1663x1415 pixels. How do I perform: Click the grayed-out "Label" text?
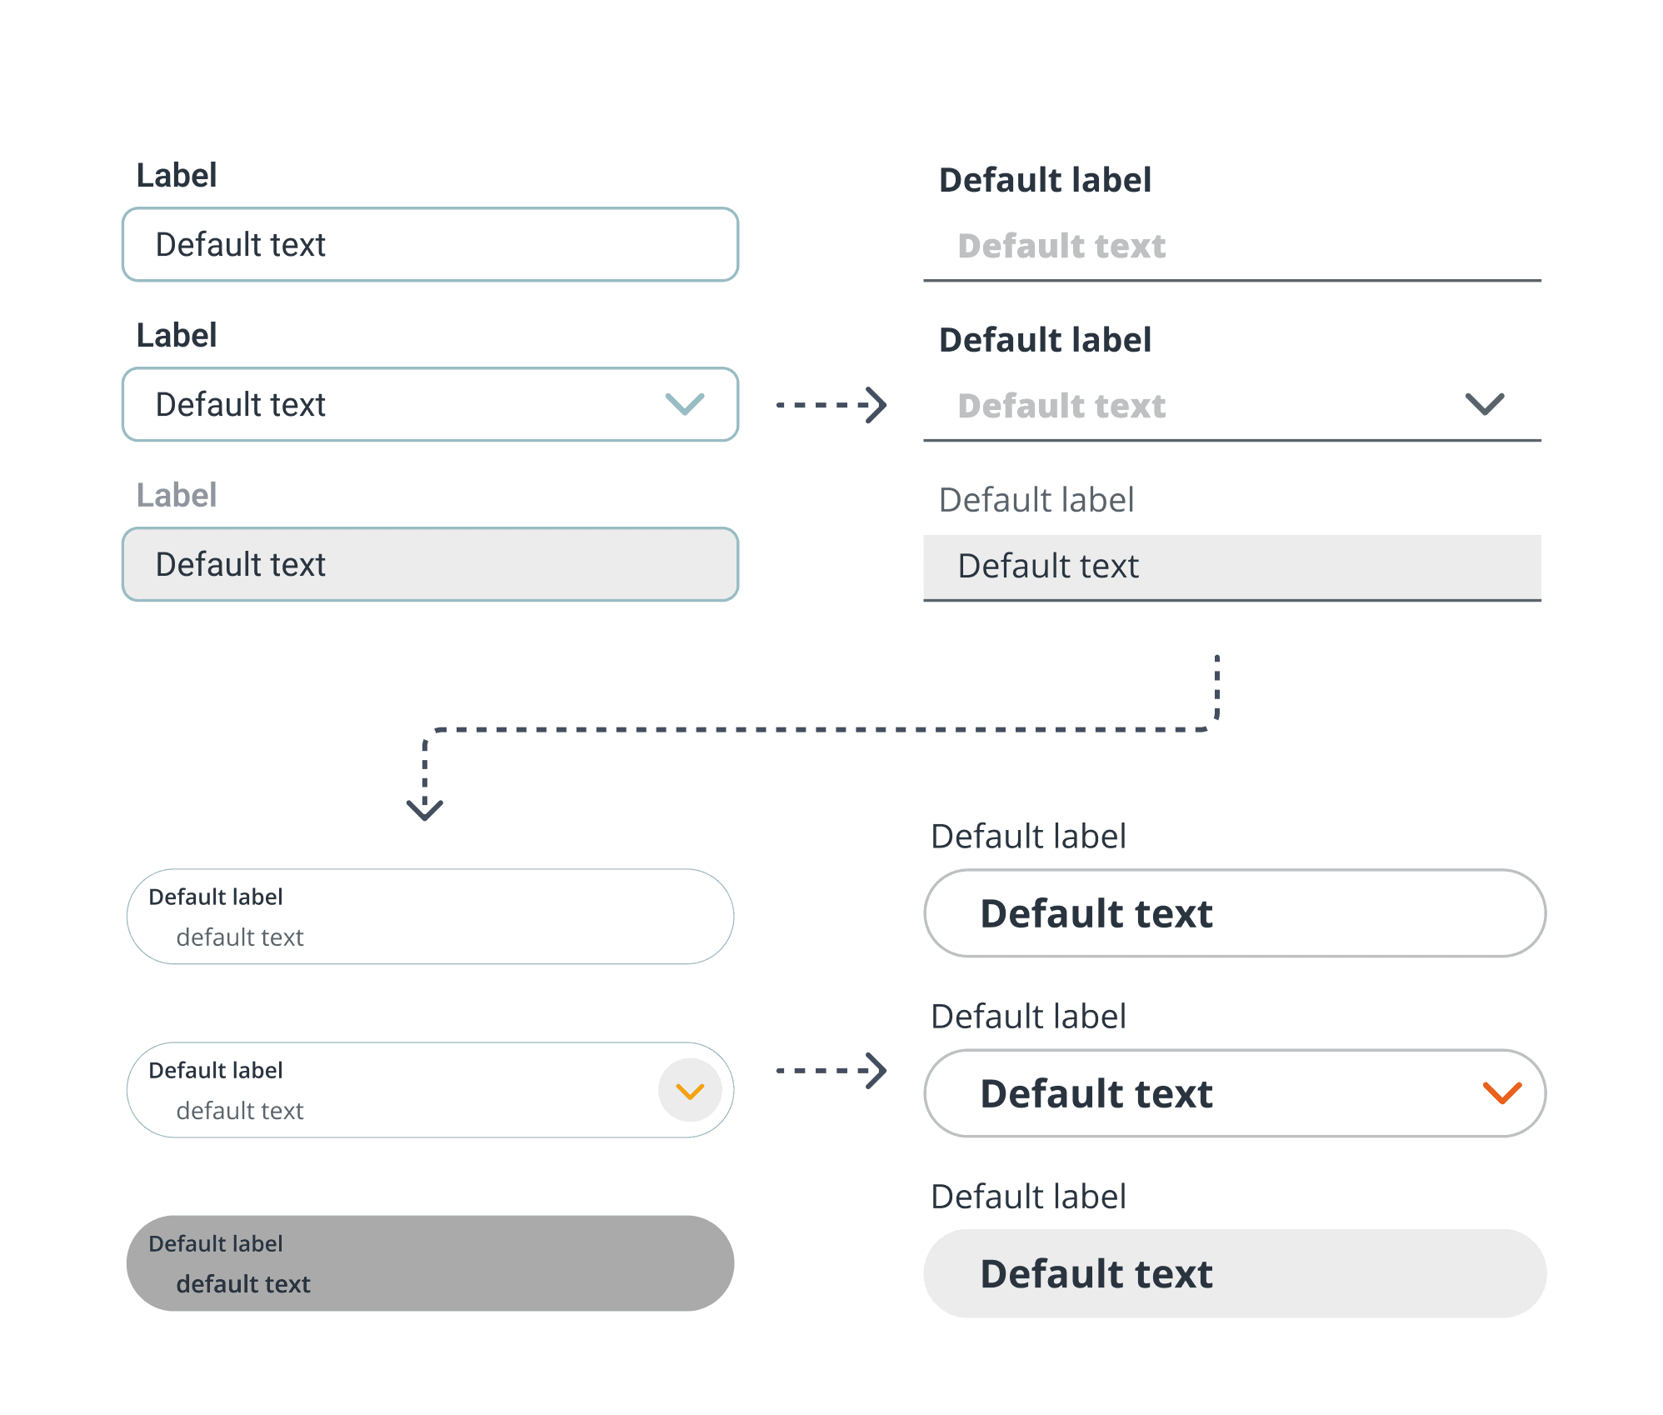pyautogui.click(x=177, y=496)
